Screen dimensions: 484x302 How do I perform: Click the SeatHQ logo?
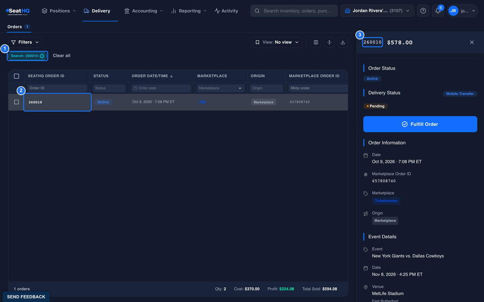pos(17,11)
